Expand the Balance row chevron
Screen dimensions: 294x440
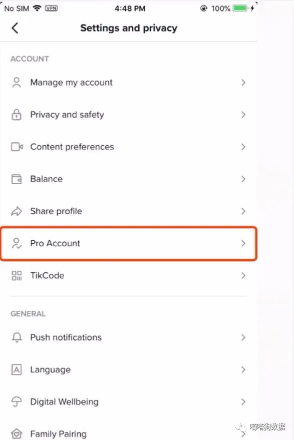pos(243,179)
